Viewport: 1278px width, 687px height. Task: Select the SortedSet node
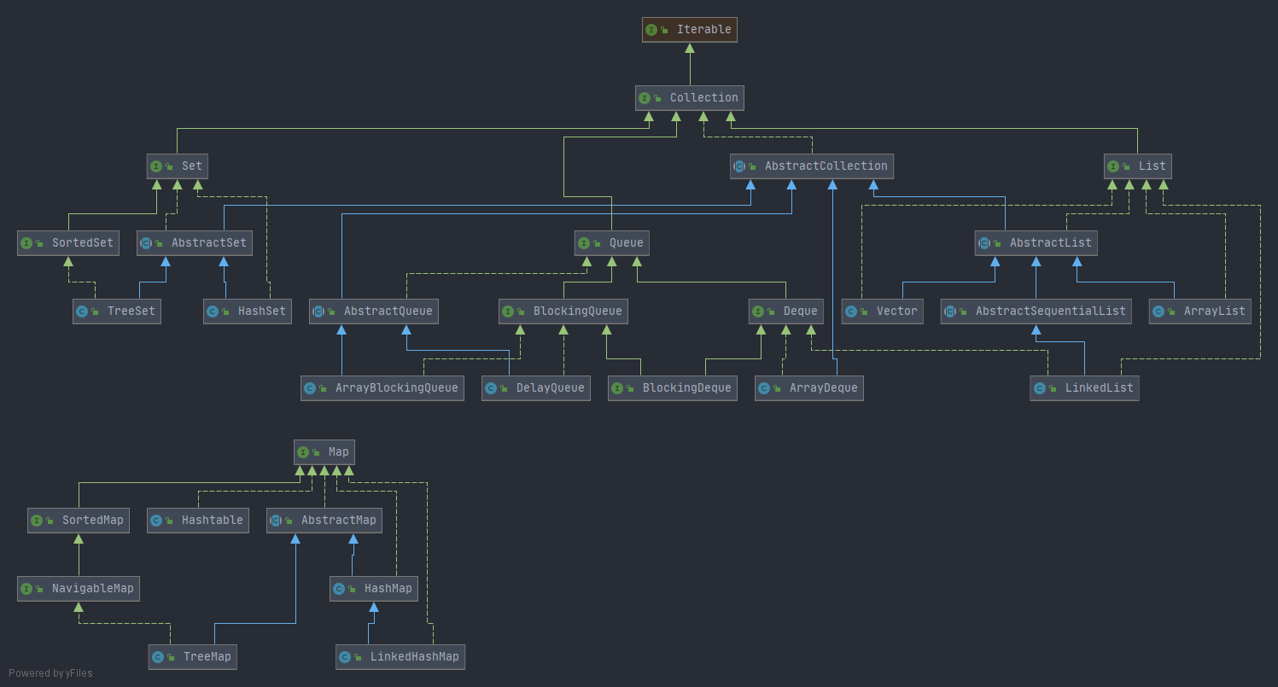(x=68, y=243)
